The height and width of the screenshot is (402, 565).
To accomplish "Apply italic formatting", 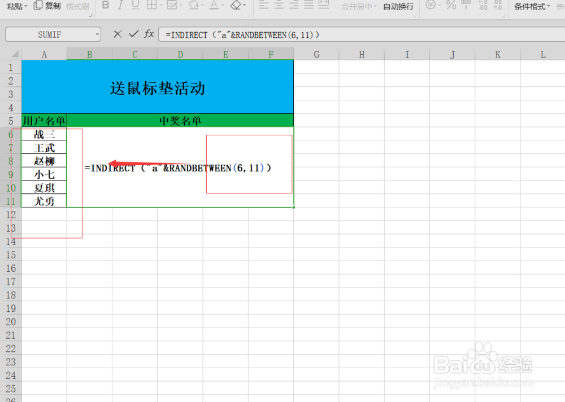I will [120, 6].
